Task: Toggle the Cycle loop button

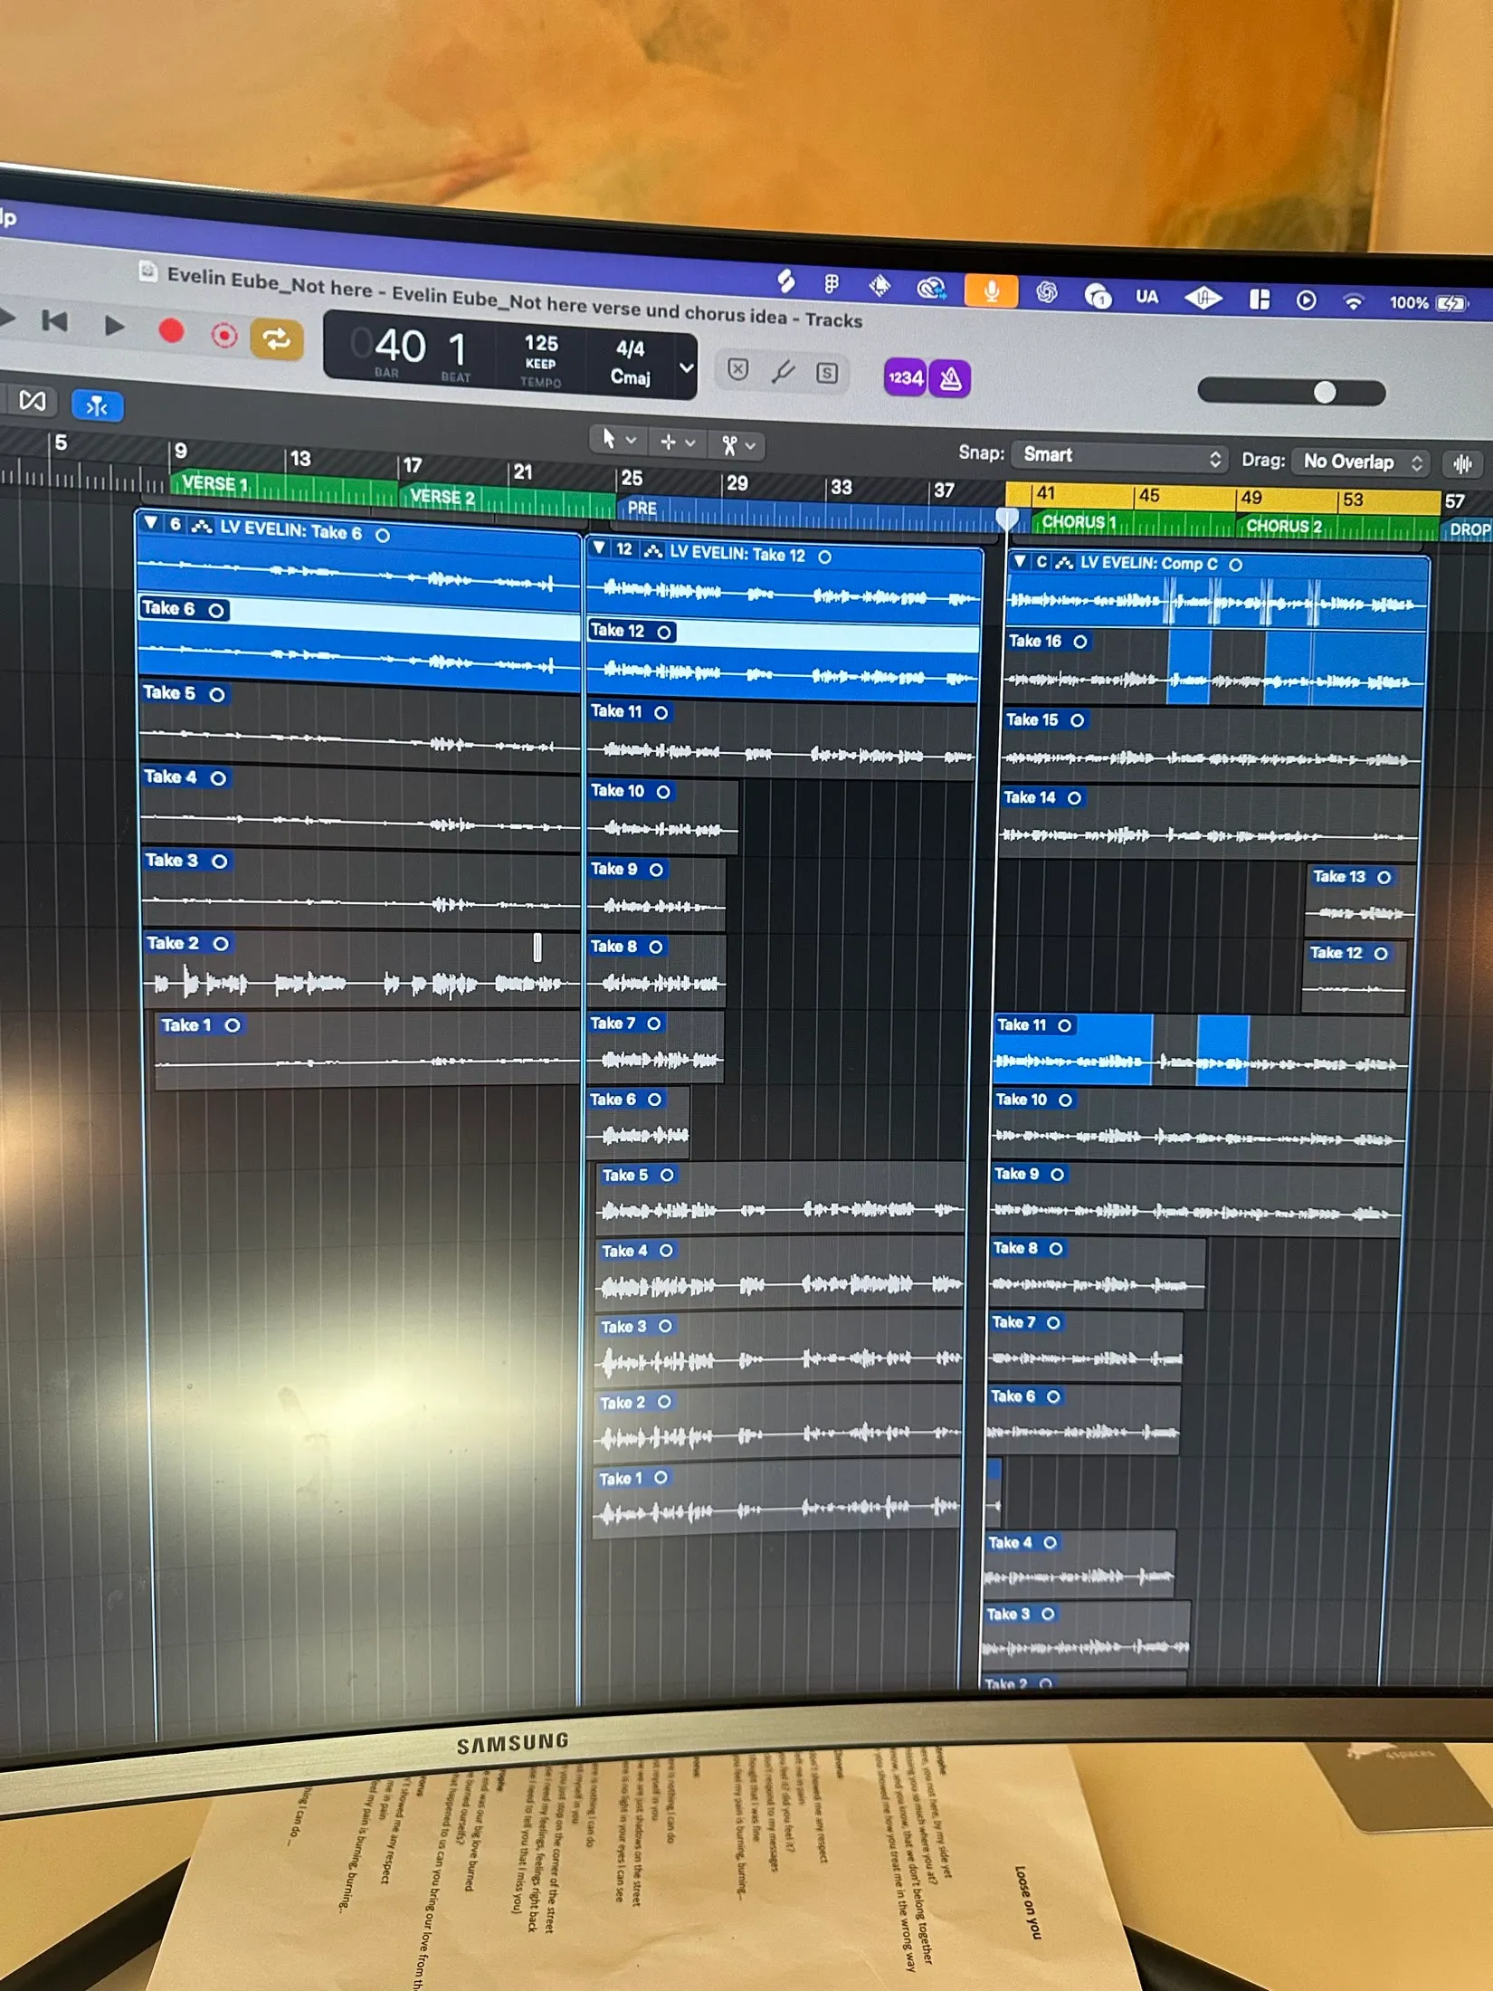Action: click(276, 339)
